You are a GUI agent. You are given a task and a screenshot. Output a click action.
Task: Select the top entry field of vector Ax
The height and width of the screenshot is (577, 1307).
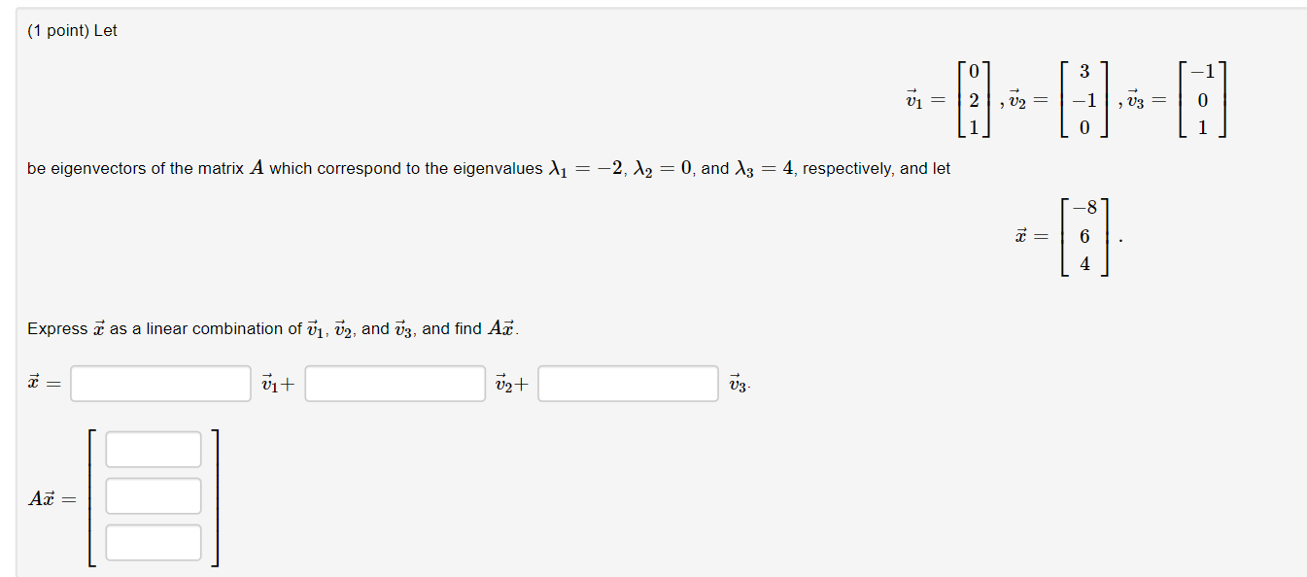coord(153,449)
